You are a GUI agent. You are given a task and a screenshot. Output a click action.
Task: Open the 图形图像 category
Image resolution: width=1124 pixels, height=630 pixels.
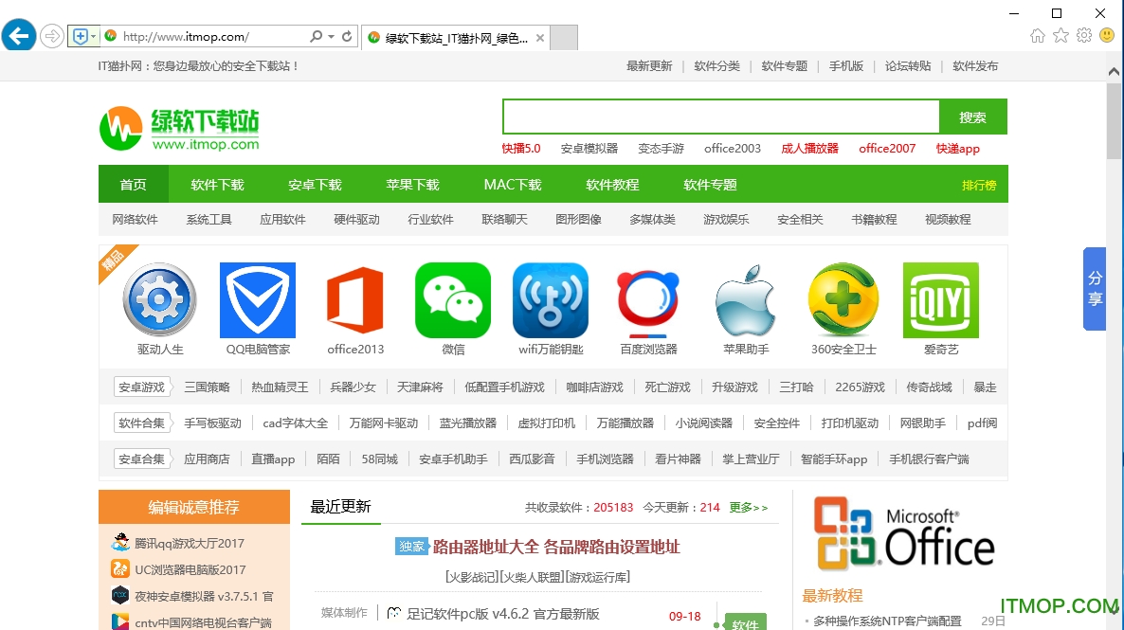[x=578, y=220]
